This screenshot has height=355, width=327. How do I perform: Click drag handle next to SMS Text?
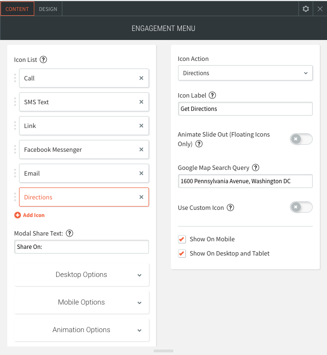coord(15,102)
